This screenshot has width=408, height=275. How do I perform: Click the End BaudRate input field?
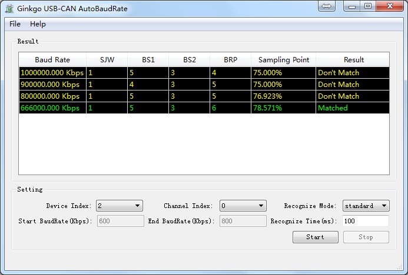pyautogui.click(x=243, y=221)
